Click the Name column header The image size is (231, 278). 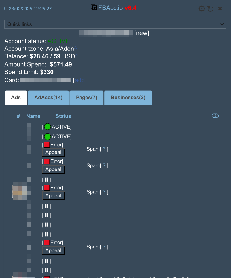click(x=33, y=116)
